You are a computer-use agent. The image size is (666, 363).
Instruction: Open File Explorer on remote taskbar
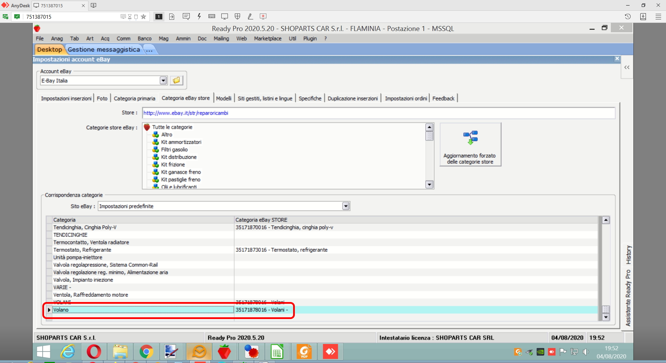point(120,352)
